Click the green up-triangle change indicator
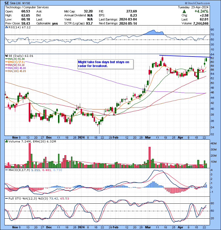 click(x=184, y=11)
